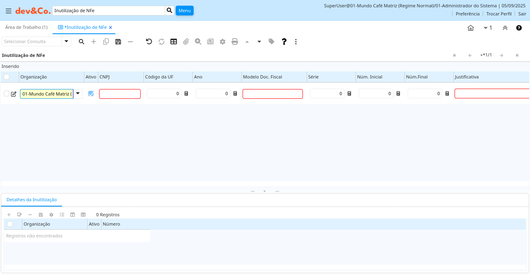Select Detalhes da Inutilização tab

(x=31, y=200)
